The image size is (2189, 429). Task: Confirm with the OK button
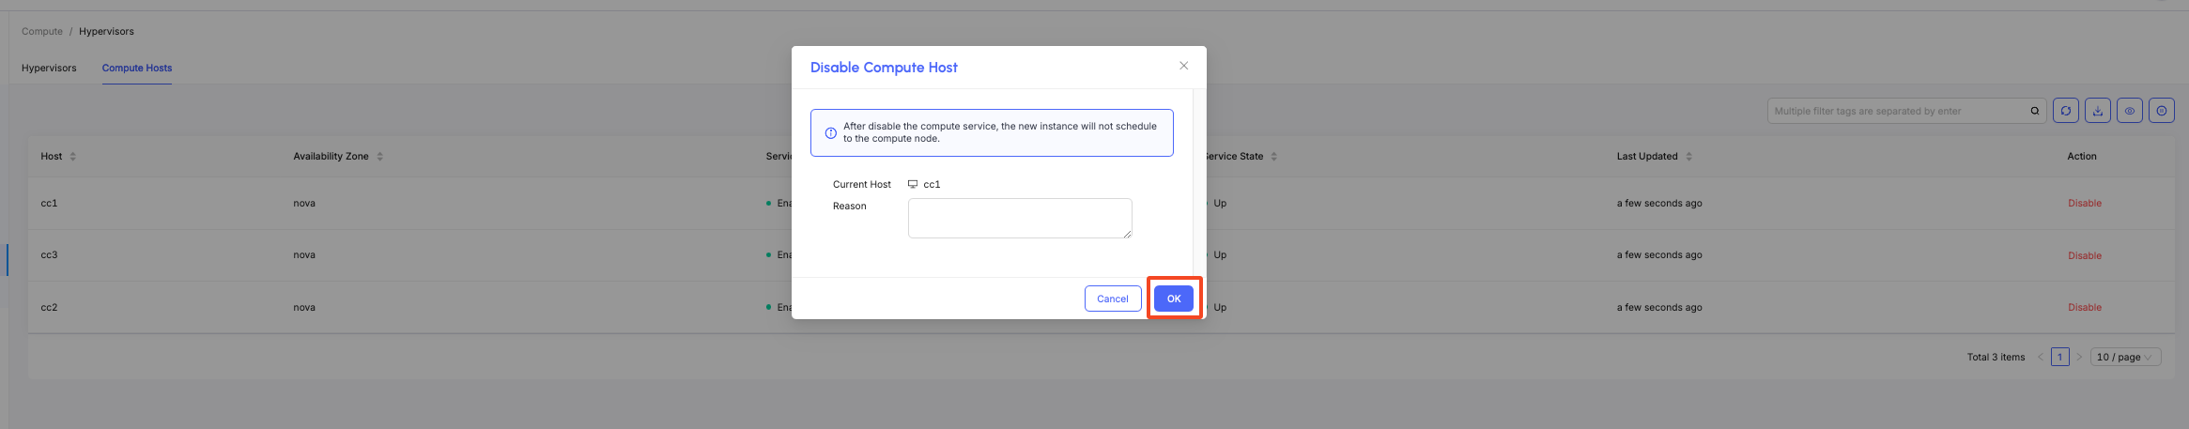(x=1174, y=299)
